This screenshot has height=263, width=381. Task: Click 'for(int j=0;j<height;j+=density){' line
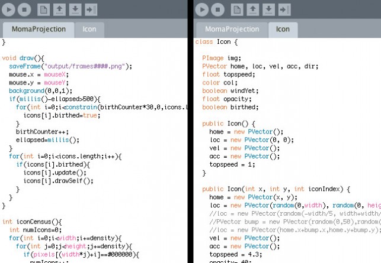pyautogui.click(x=74, y=246)
